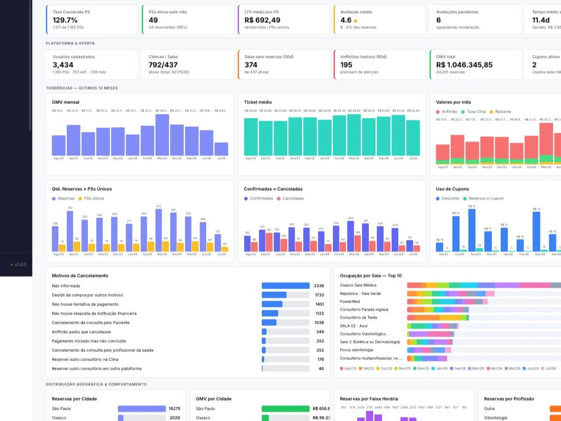
Task: Open the Cupons ativos card
Action: pos(543,65)
